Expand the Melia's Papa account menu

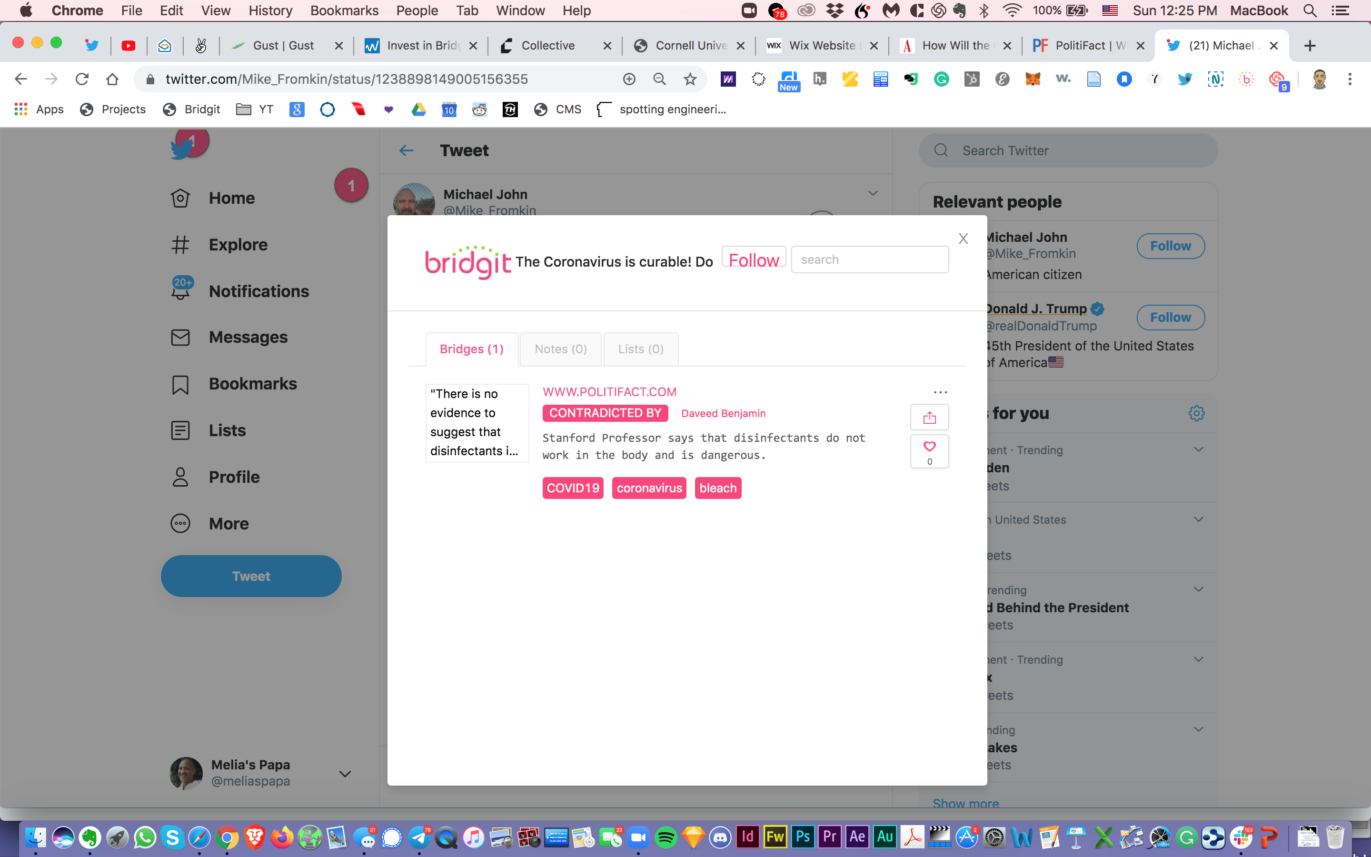point(345,774)
